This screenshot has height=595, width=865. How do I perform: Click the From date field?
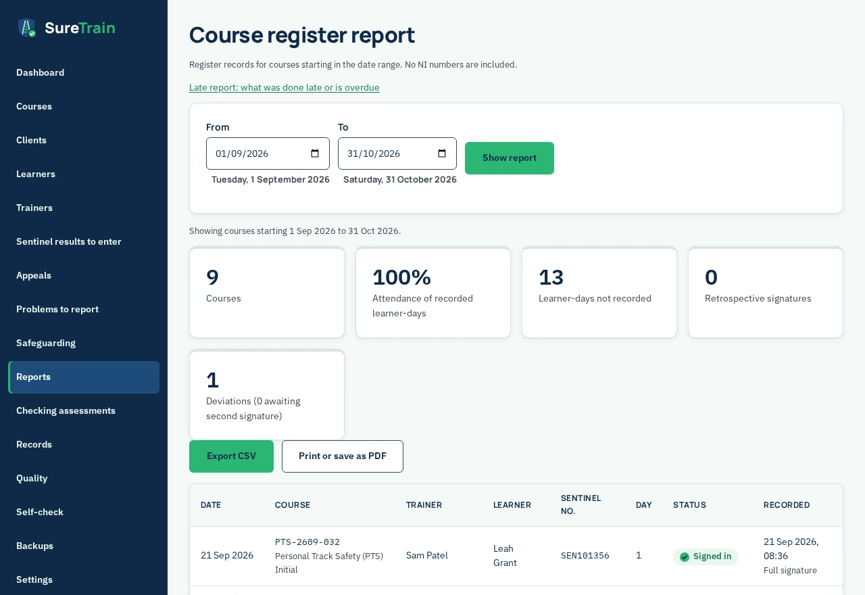click(x=268, y=153)
